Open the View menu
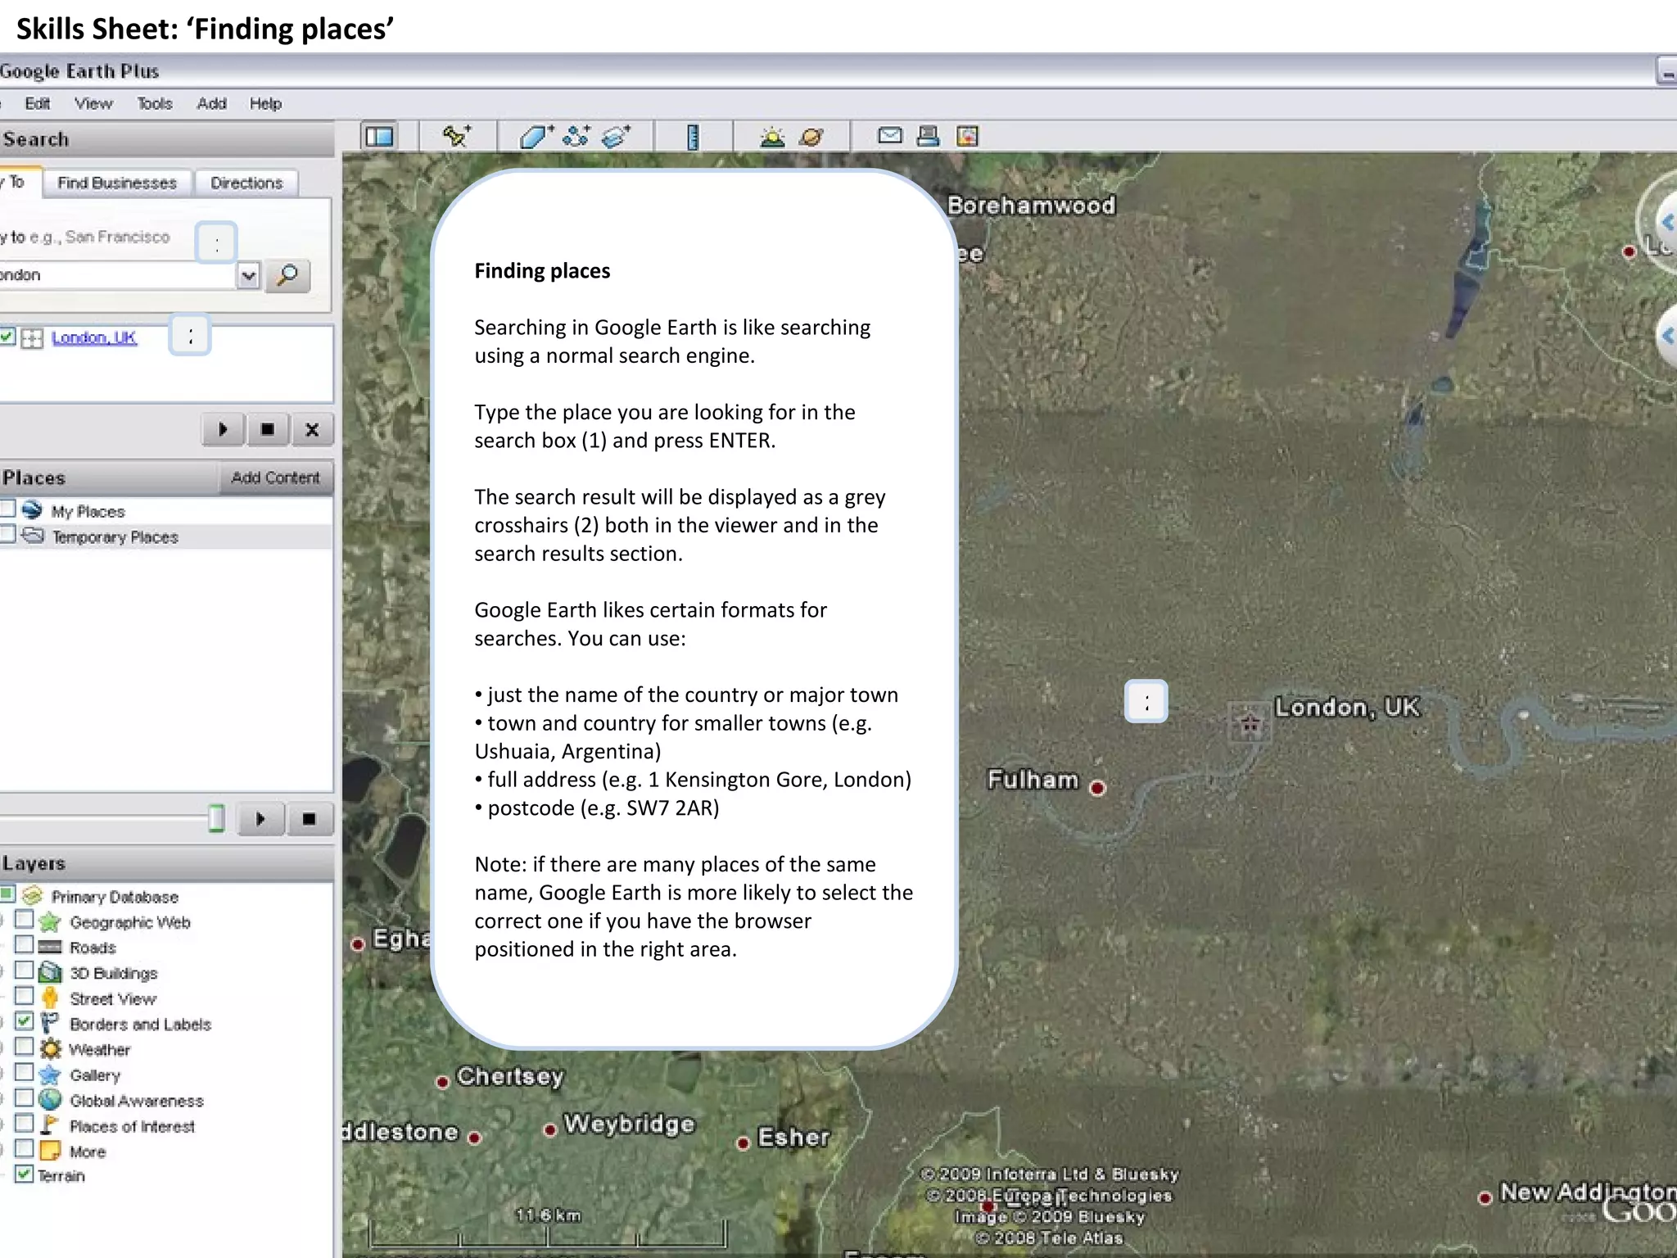Viewport: 1677px width, 1258px height. tap(93, 104)
